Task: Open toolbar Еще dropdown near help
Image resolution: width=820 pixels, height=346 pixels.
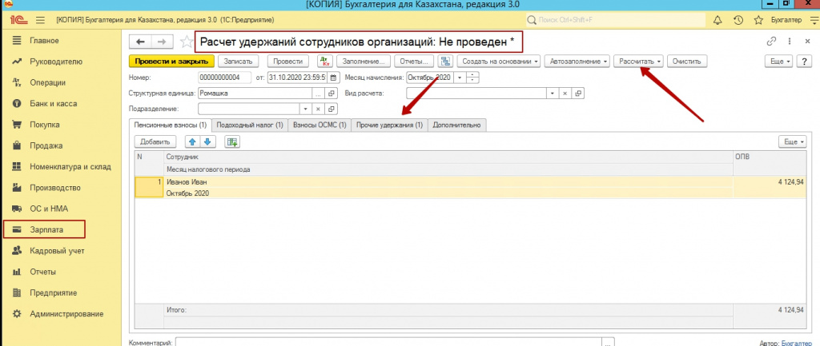Action: [x=779, y=61]
